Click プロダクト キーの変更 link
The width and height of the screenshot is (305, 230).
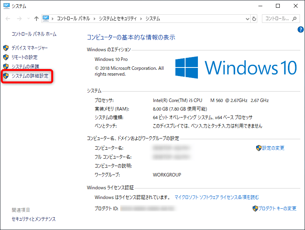point(277,208)
